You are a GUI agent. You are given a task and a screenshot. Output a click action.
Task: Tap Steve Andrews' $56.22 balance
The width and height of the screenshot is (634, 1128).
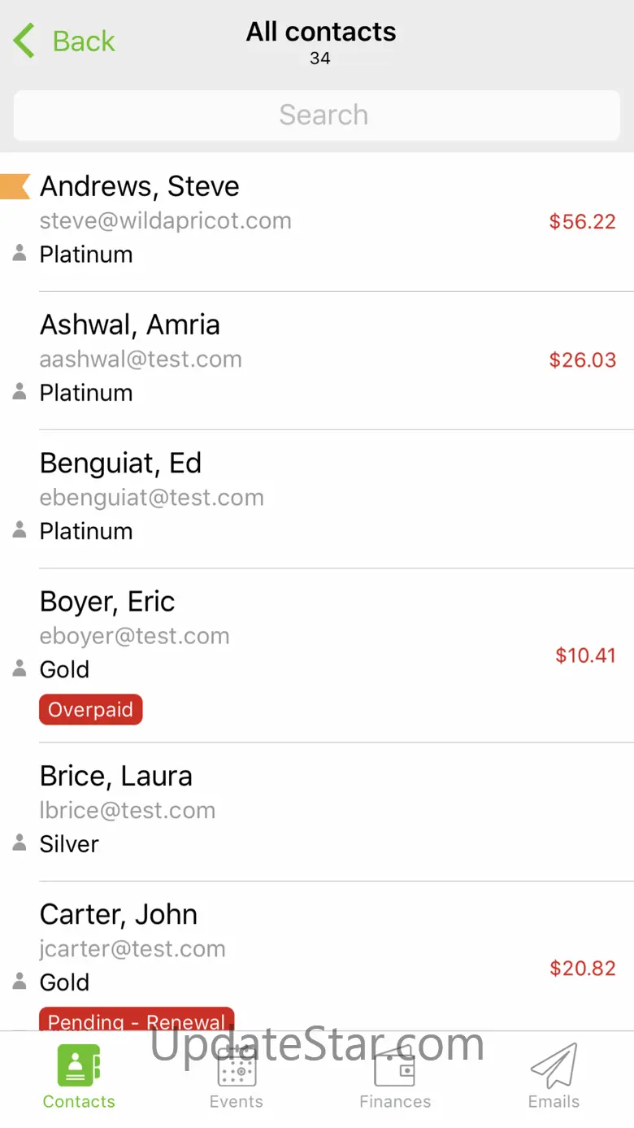click(x=582, y=221)
